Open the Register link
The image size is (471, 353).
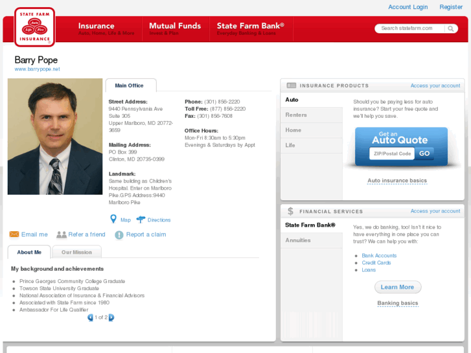(451, 7)
